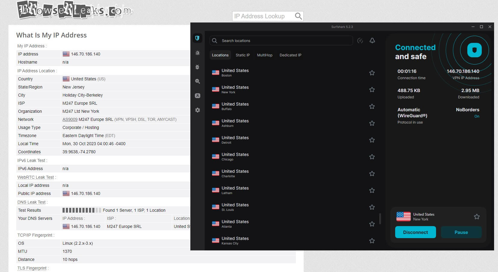
Task: Favorite the Latham location star
Action: [372, 190]
